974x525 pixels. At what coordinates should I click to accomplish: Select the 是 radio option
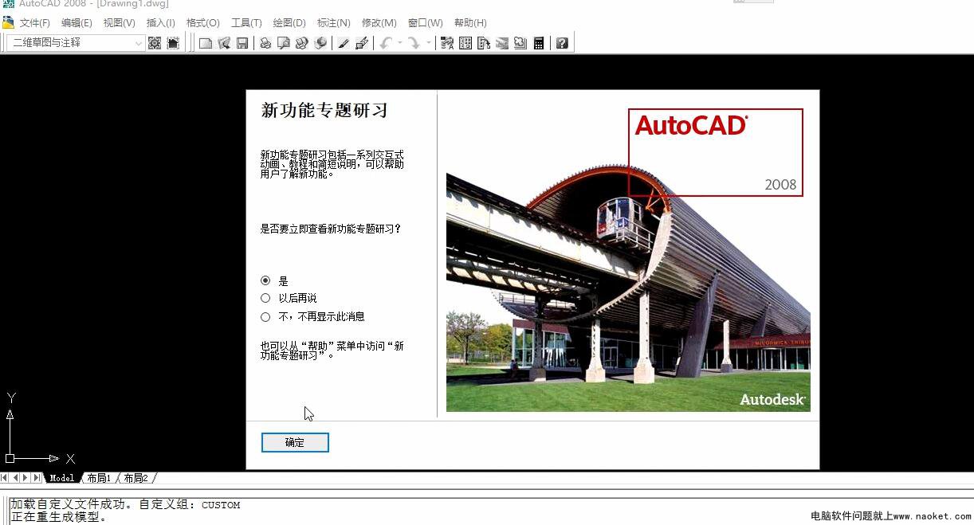(x=265, y=280)
